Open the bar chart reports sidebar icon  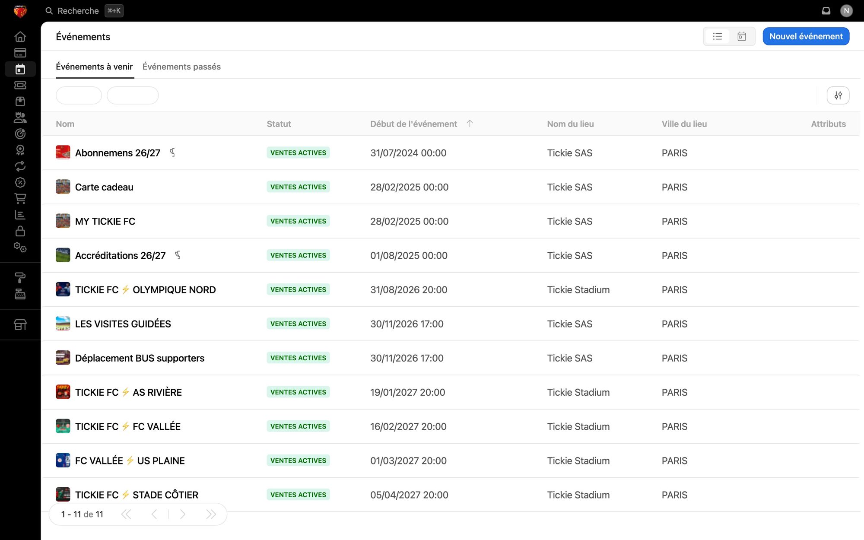20,215
